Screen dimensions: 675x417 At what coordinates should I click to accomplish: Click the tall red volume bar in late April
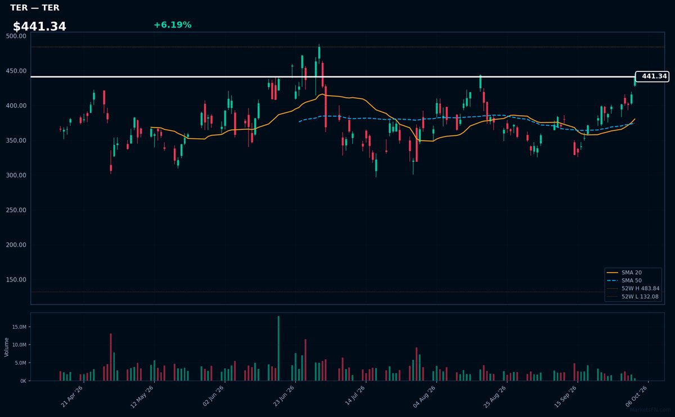[111, 357]
